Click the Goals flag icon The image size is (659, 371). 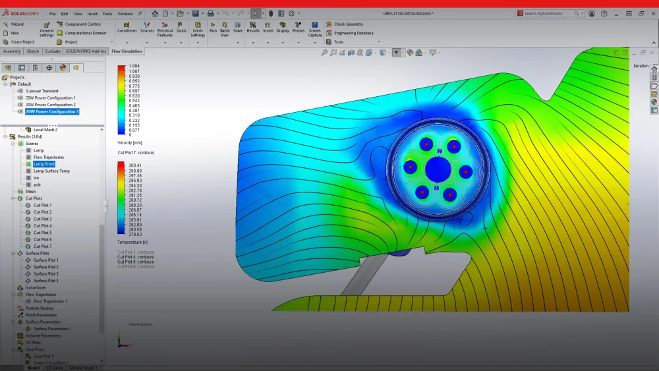pyautogui.click(x=181, y=25)
